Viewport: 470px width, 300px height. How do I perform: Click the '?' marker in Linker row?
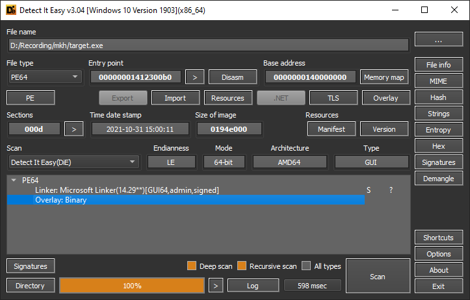click(391, 190)
